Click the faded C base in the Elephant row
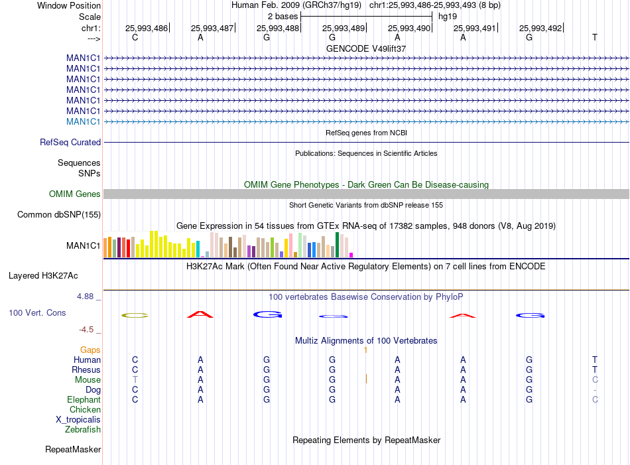The width and height of the screenshot is (630, 465). tap(595, 399)
